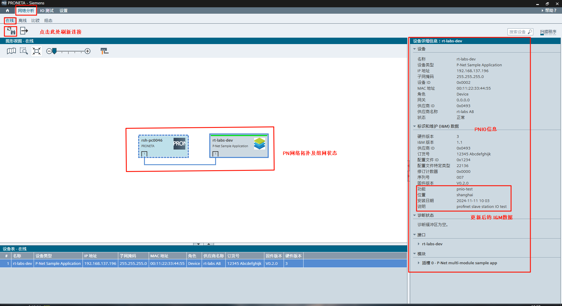
Task: Expand 插槽 0 P-Net multi-module sample app
Action: coord(419,263)
